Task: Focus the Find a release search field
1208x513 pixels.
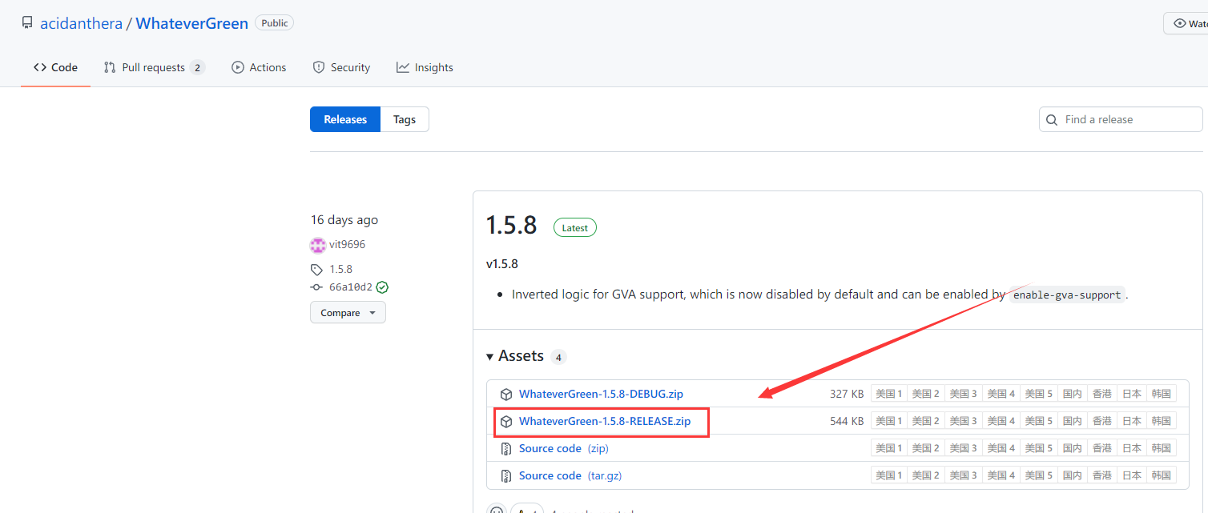Action: 1129,120
